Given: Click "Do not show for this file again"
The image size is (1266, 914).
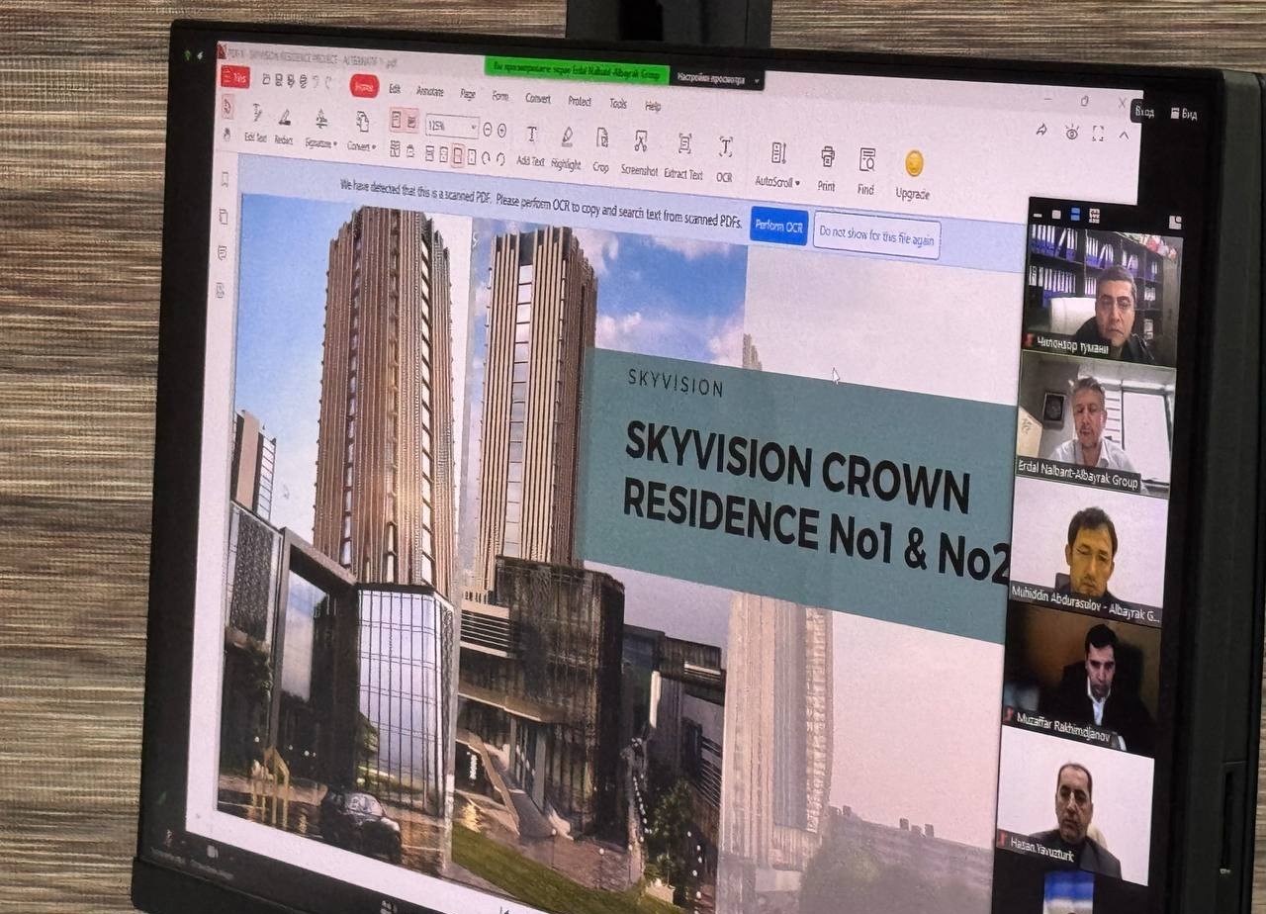Looking at the screenshot, I should pyautogui.click(x=876, y=234).
